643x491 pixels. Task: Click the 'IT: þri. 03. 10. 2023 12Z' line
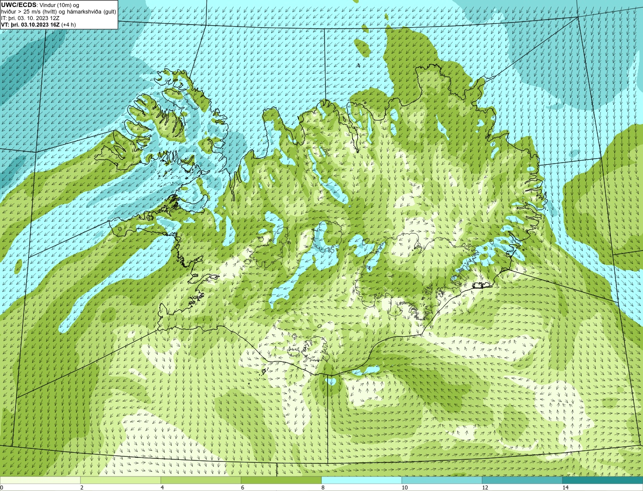tap(30, 18)
